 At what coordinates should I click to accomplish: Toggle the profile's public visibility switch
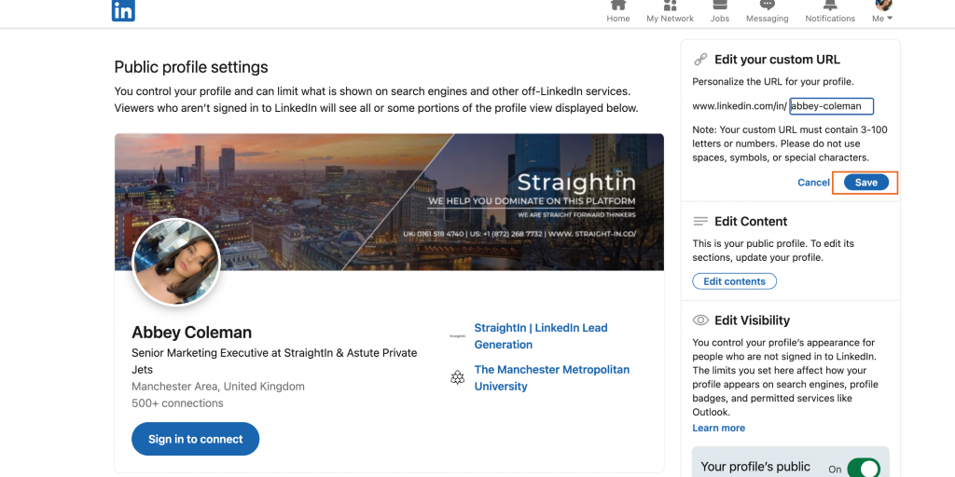pyautogui.click(x=863, y=468)
